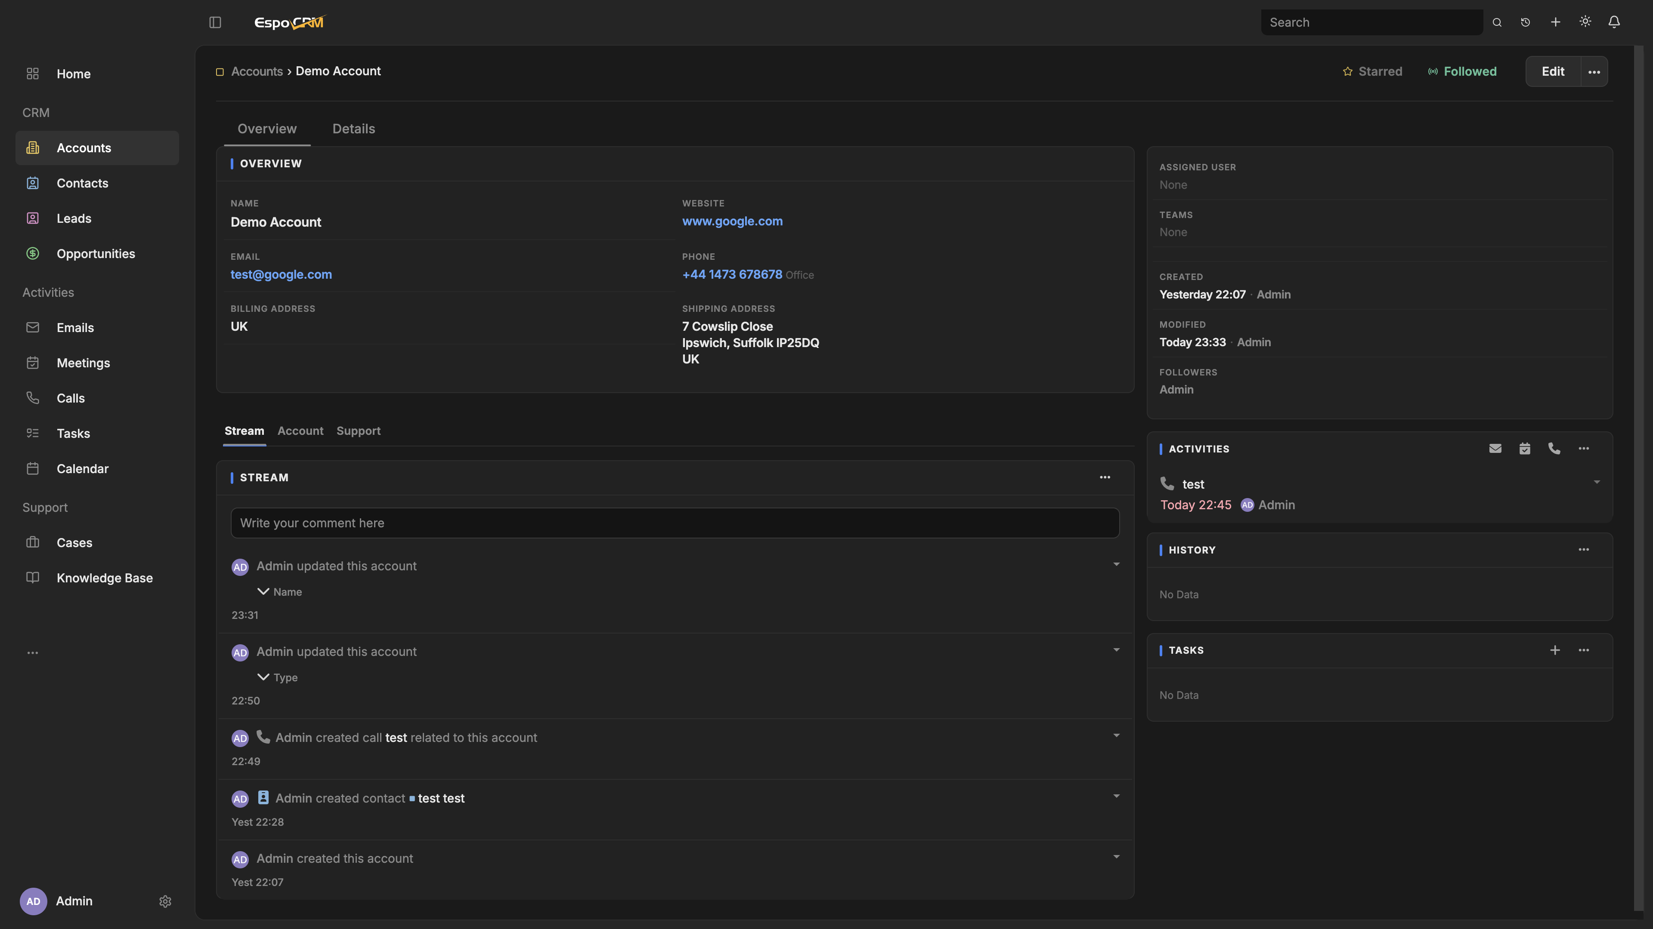1653x929 pixels.
Task: Click the Accounts breadcrumb link
Action: pos(257,71)
